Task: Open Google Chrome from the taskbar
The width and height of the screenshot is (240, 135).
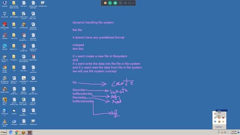Action: pyautogui.click(x=17, y=132)
